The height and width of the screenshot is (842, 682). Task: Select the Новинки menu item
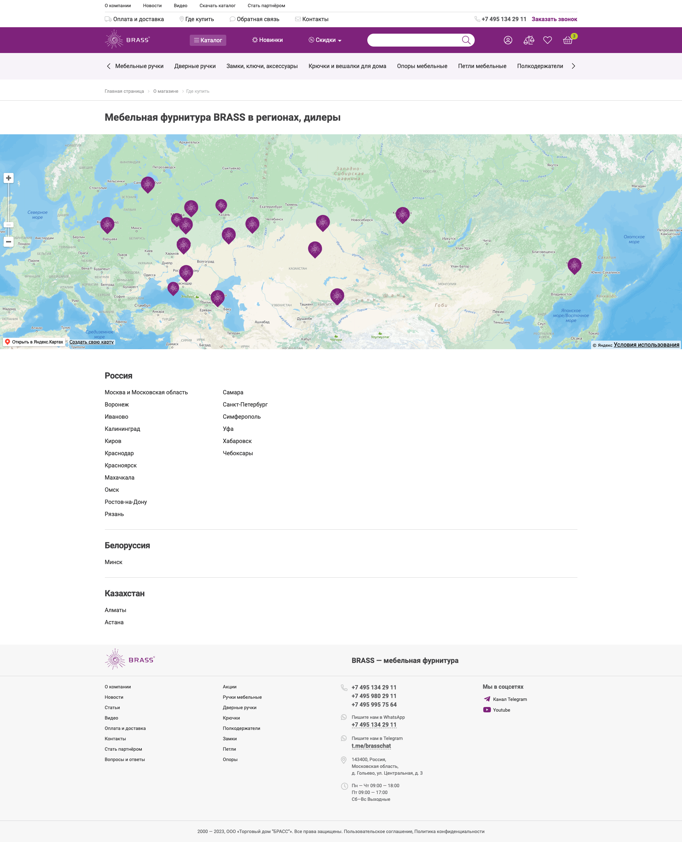click(267, 40)
